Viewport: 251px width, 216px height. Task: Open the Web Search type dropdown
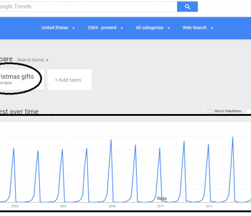(198, 28)
